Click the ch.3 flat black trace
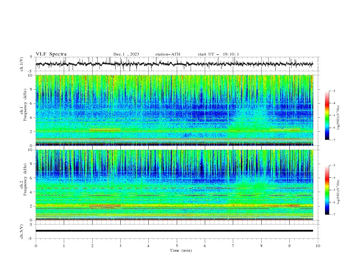The height and width of the screenshot is (276, 358). point(174,231)
